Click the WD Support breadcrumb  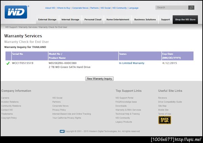11,27
